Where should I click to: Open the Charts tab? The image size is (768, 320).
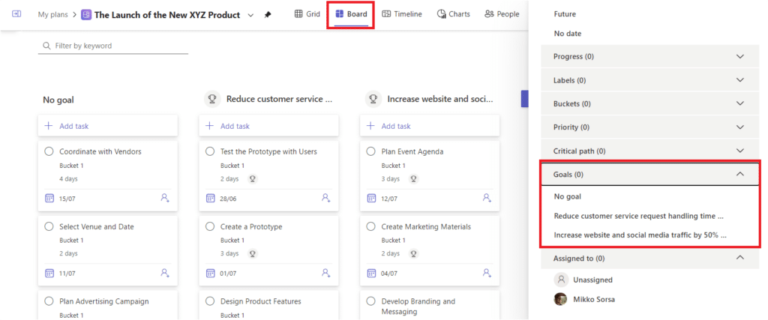coord(454,14)
